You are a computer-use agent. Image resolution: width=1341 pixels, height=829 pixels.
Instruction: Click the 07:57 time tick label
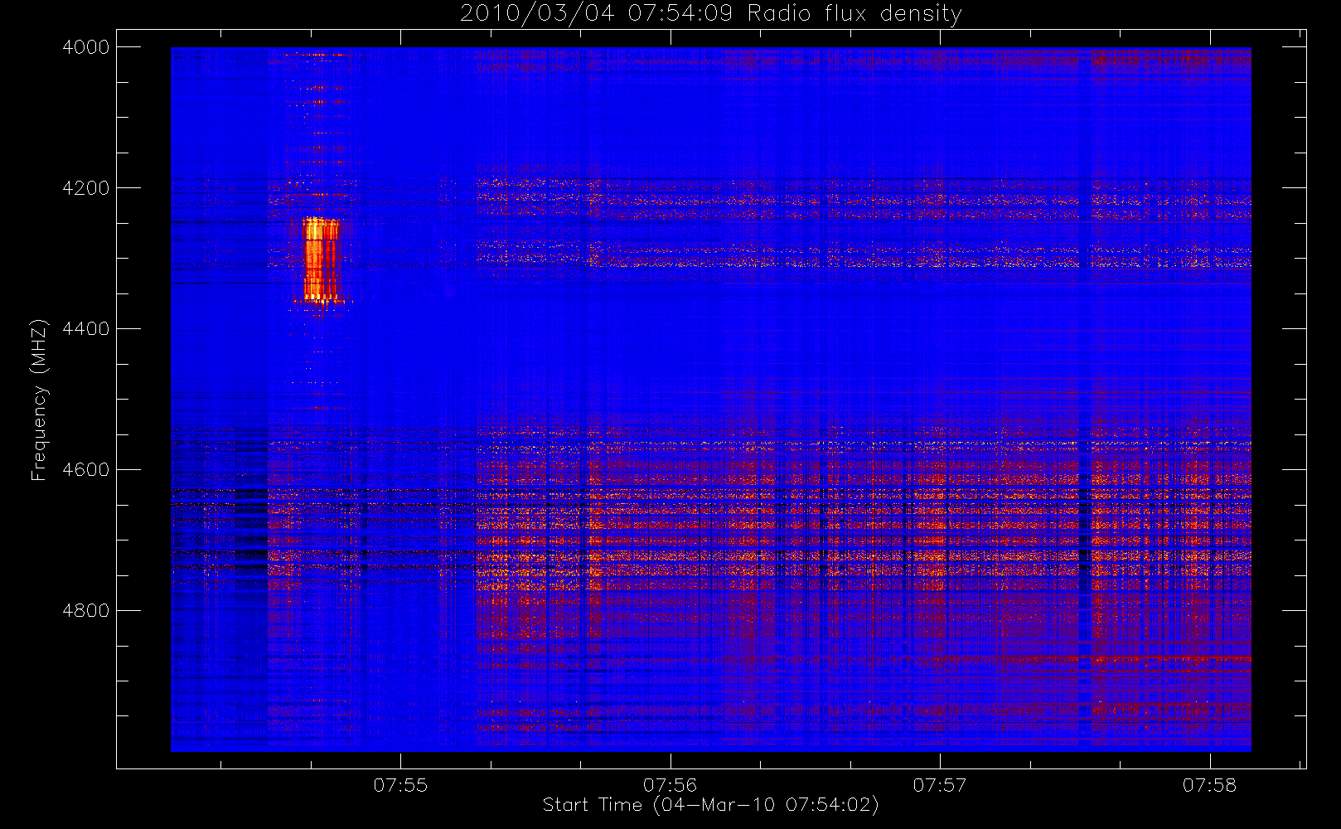(x=940, y=785)
